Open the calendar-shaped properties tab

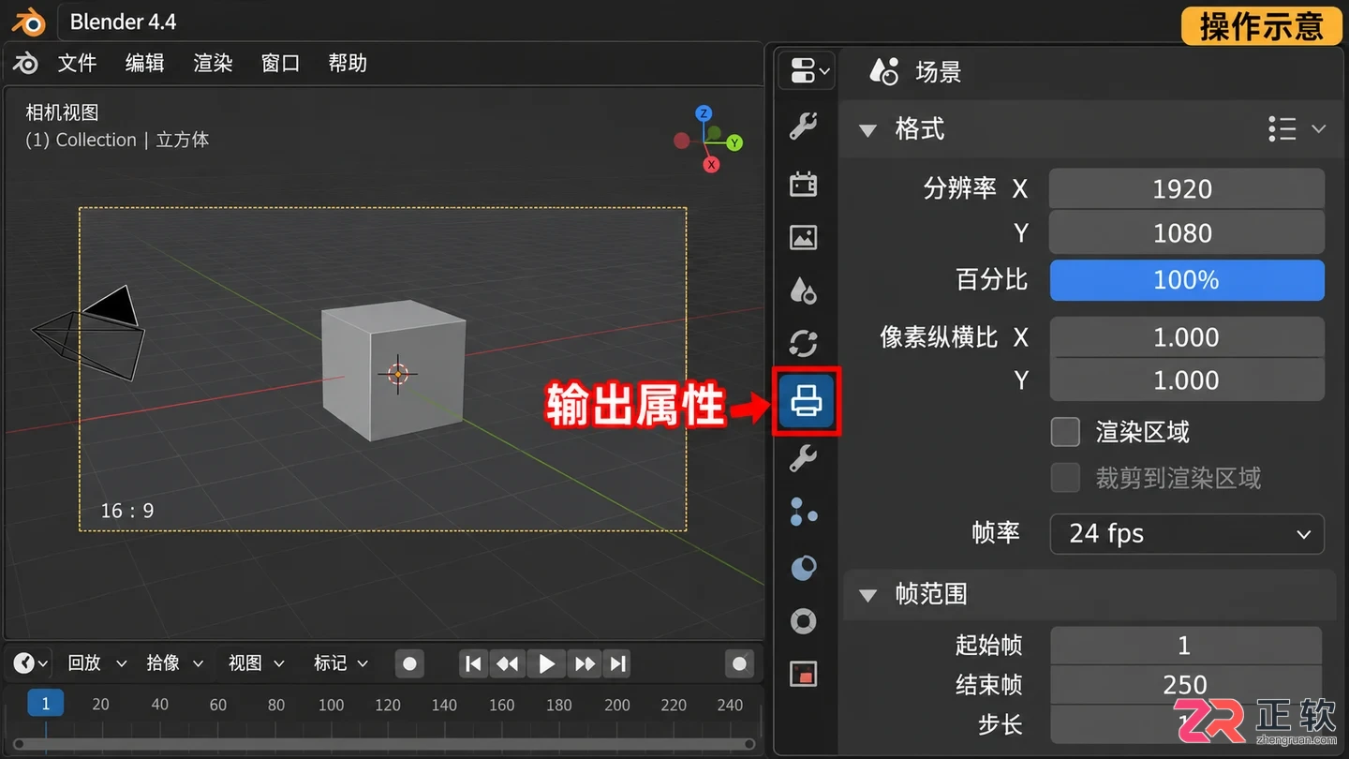(x=803, y=184)
